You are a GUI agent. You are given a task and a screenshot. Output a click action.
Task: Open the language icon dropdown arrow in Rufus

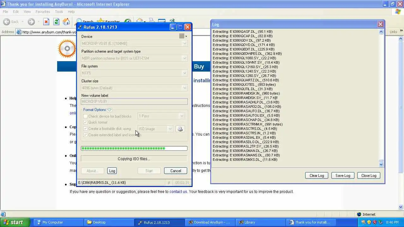pos(186,36)
